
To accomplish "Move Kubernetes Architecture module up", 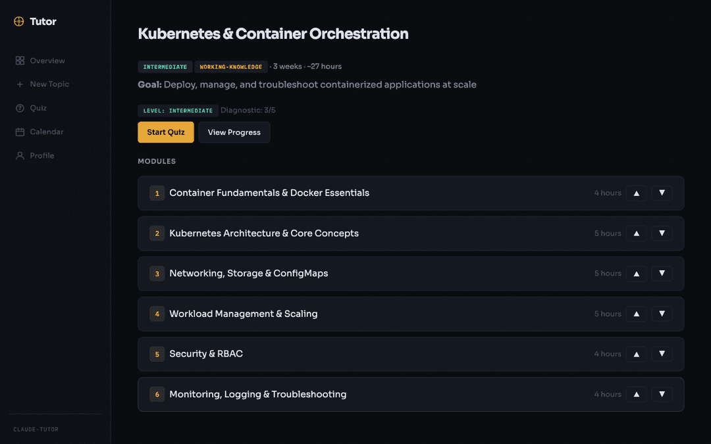I will pyautogui.click(x=636, y=234).
